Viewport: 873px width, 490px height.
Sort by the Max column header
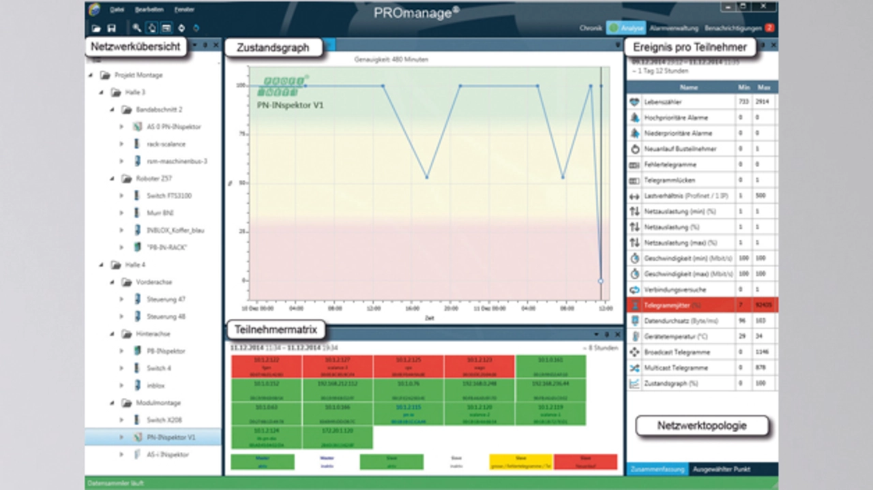764,87
